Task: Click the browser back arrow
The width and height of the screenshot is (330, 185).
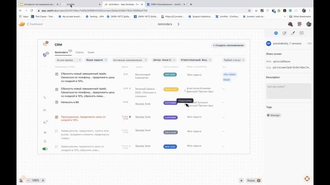Action: 21,10
